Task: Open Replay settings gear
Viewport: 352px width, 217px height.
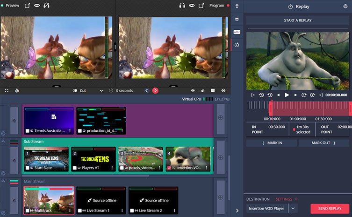Action: [345, 6]
